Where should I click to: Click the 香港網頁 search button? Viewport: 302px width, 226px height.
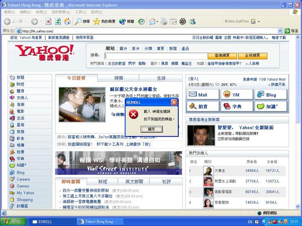tap(222, 56)
